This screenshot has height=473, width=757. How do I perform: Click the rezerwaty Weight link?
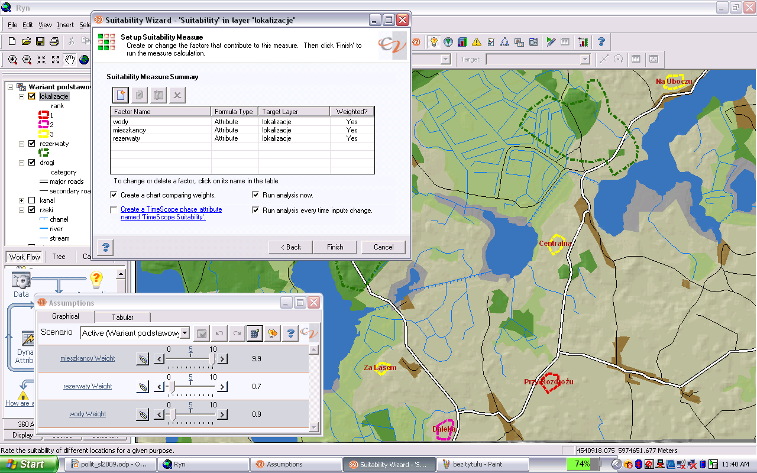(x=88, y=386)
